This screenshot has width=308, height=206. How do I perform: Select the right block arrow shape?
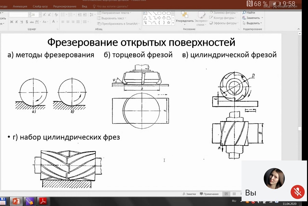(x=159, y=18)
